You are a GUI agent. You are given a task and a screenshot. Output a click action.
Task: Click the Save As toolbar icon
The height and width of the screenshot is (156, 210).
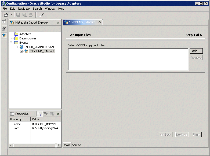coord(24,15)
